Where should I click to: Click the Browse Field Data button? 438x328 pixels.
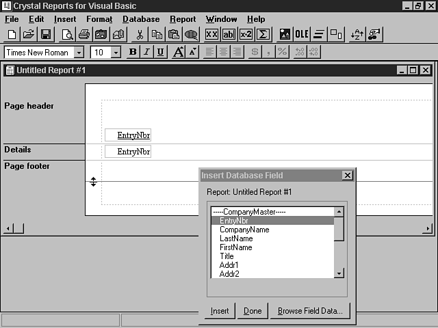(311, 311)
